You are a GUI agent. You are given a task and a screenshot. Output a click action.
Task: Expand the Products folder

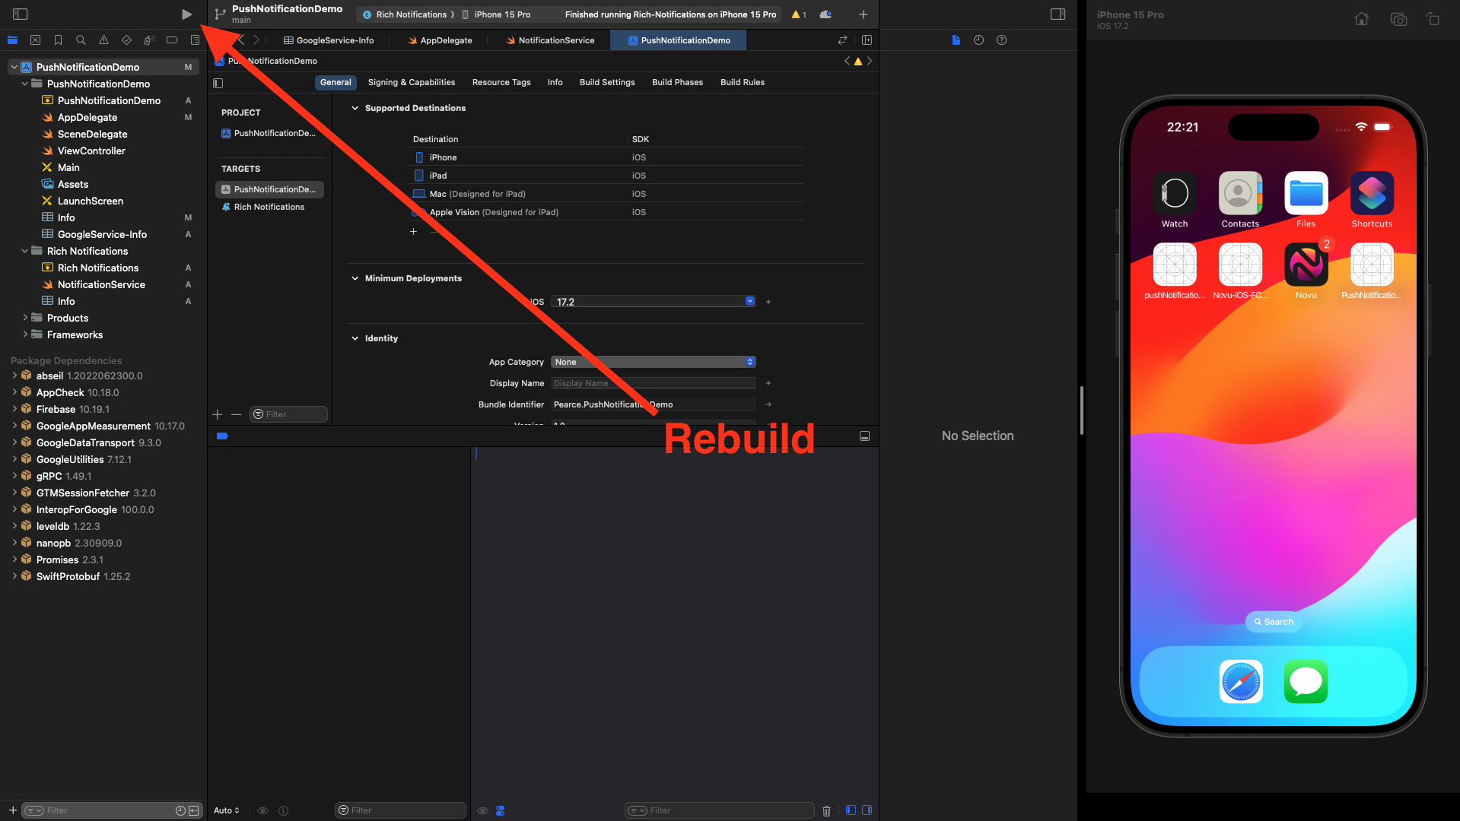click(25, 318)
